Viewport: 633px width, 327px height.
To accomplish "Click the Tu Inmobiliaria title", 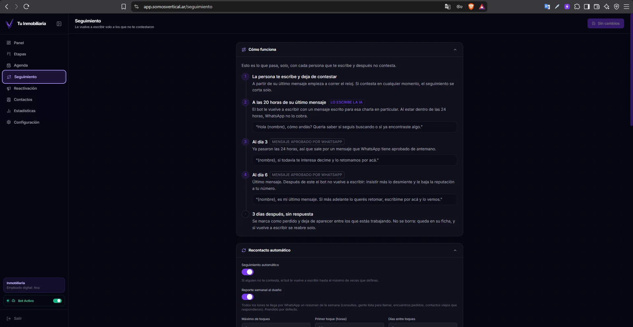I will click(32, 24).
